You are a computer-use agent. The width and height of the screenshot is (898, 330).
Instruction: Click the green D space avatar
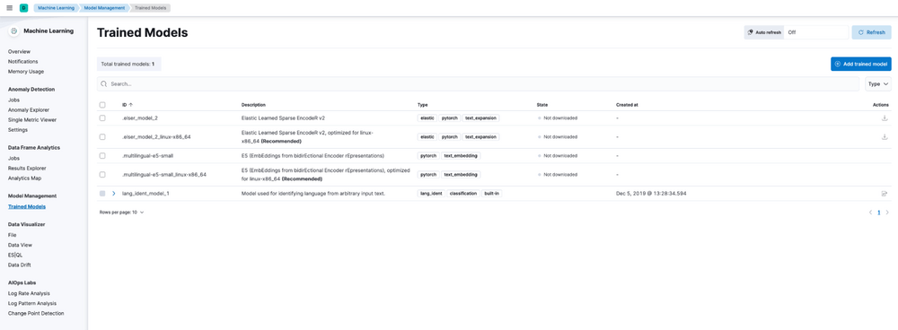click(x=23, y=8)
